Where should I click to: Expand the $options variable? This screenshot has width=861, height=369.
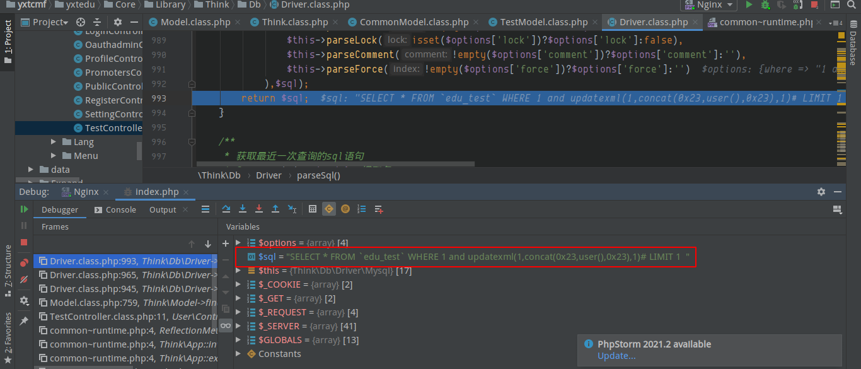click(238, 243)
